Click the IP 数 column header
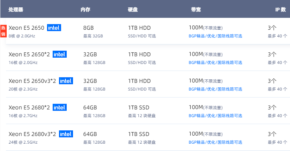This screenshot has width=290, height=151. point(281,9)
